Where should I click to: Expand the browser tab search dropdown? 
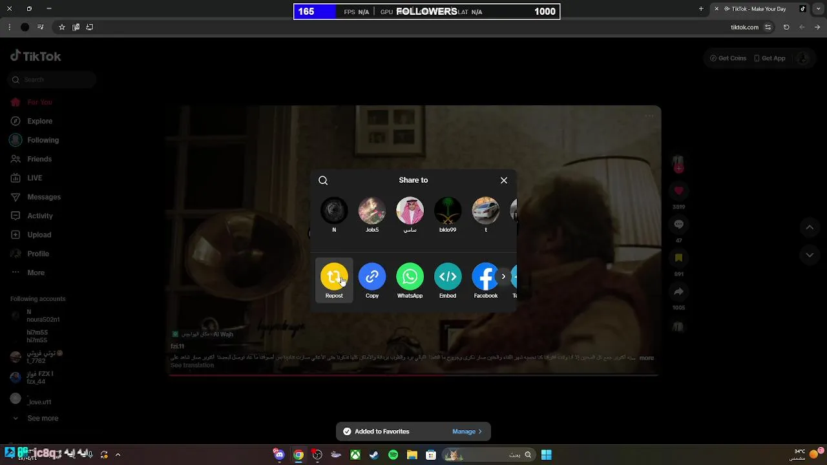(817, 9)
